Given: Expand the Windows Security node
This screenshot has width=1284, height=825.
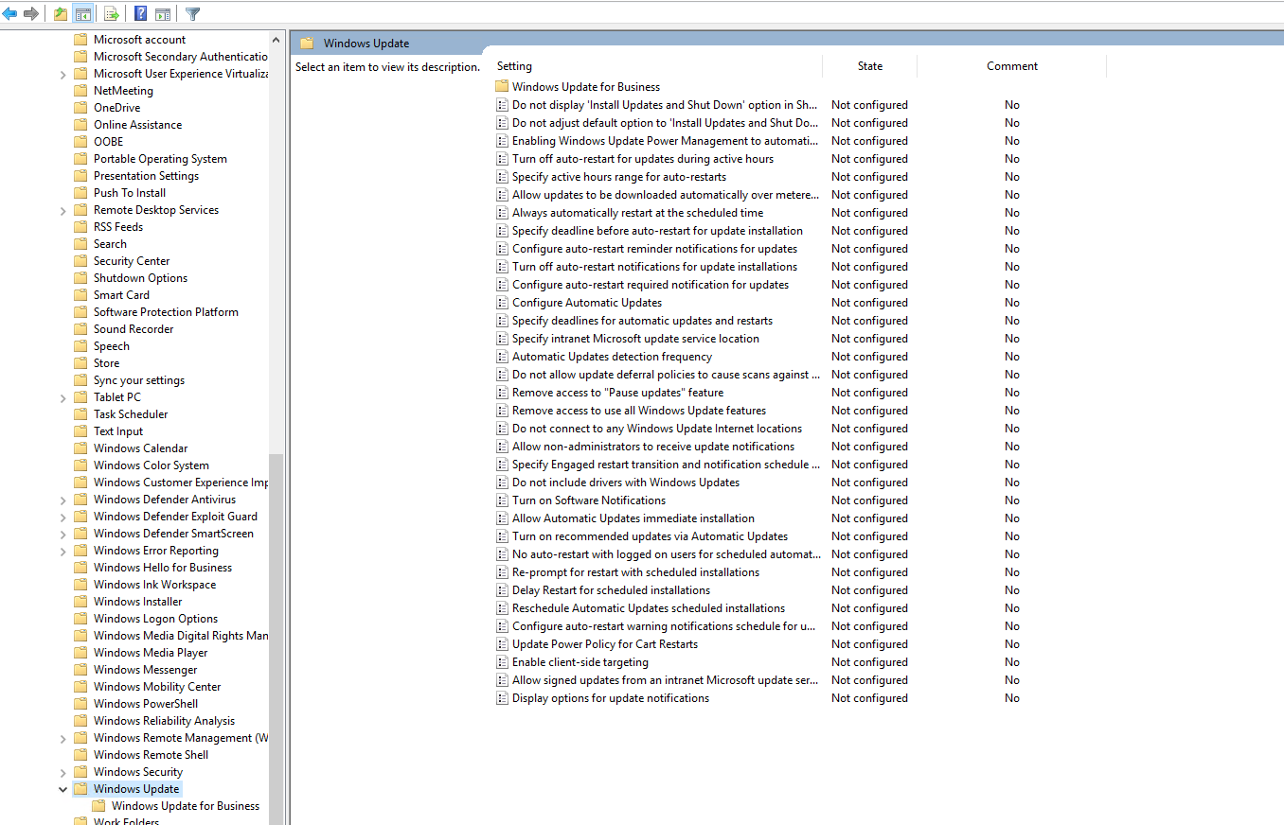Looking at the screenshot, I should pos(63,772).
